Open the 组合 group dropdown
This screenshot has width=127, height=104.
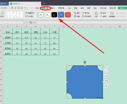click(104, 13)
